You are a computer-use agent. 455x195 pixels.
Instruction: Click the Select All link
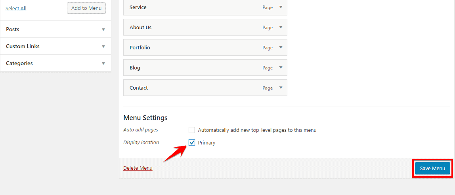tap(16, 8)
